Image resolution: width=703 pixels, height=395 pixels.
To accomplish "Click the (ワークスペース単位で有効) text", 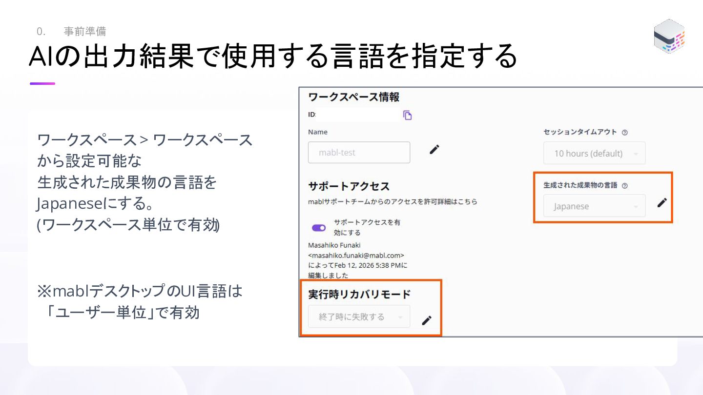I will 128,225.
